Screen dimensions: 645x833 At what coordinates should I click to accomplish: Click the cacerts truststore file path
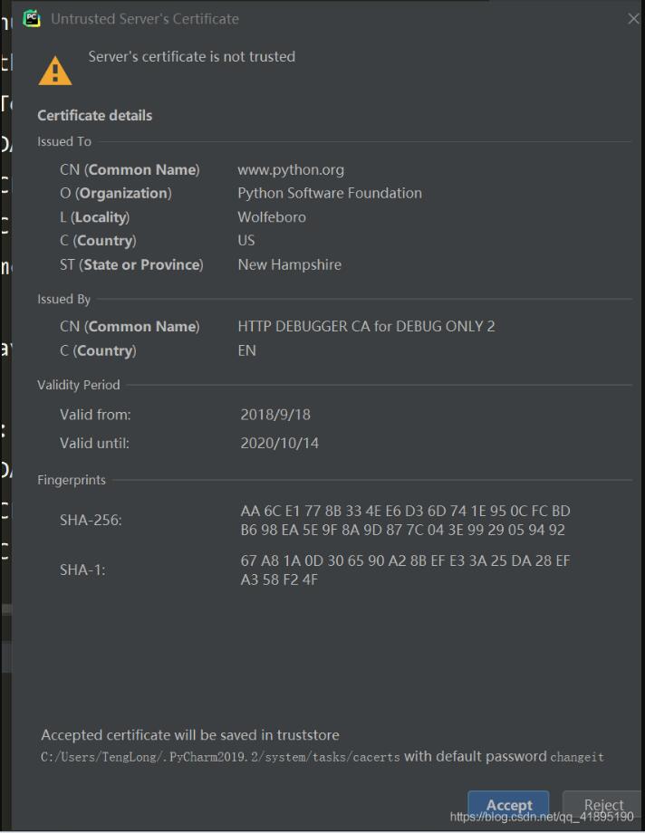click(x=220, y=757)
